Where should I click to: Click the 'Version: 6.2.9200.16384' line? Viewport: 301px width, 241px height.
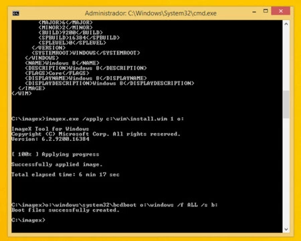coord(50,139)
